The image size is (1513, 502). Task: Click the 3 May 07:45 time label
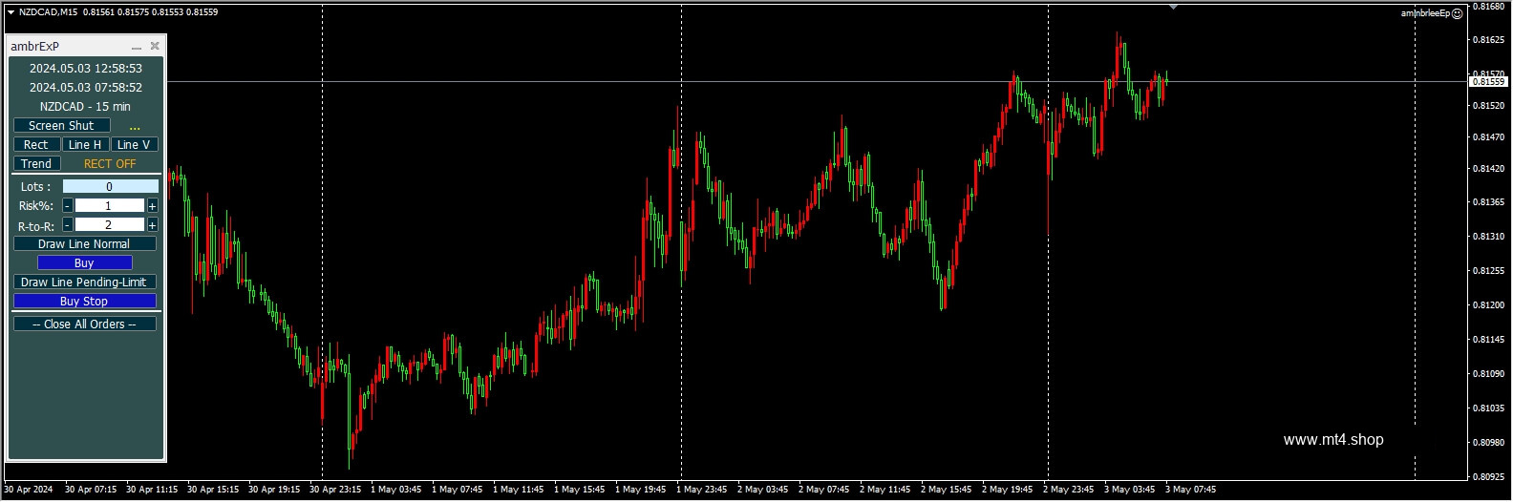[1190, 491]
